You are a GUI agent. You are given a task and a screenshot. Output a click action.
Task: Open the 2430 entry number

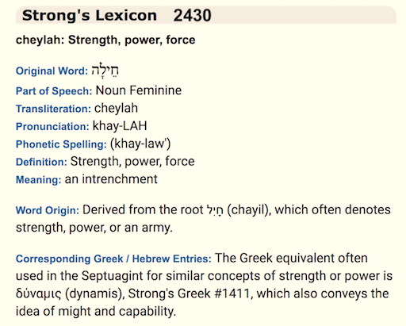click(x=192, y=15)
